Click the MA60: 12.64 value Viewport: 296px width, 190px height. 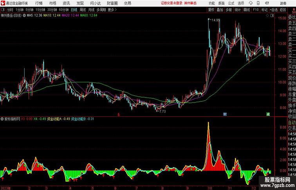(88, 16)
